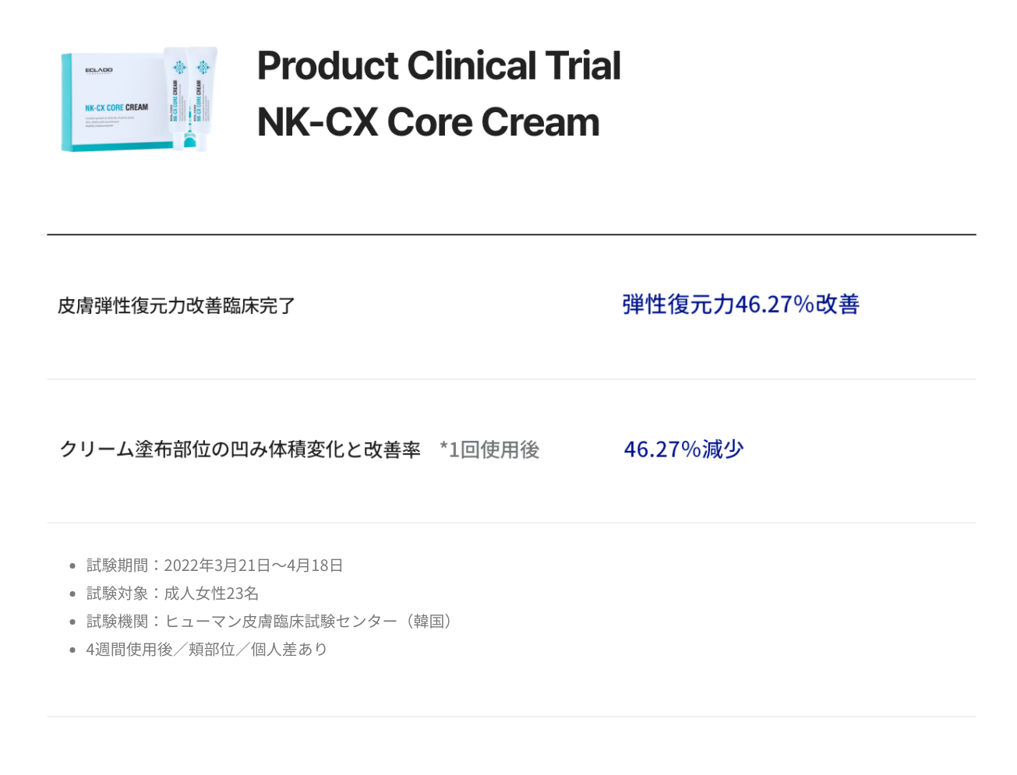Click the '*1回使用後' footnote text
Image resolution: width=1017 pixels, height=775 pixels.
tap(489, 449)
